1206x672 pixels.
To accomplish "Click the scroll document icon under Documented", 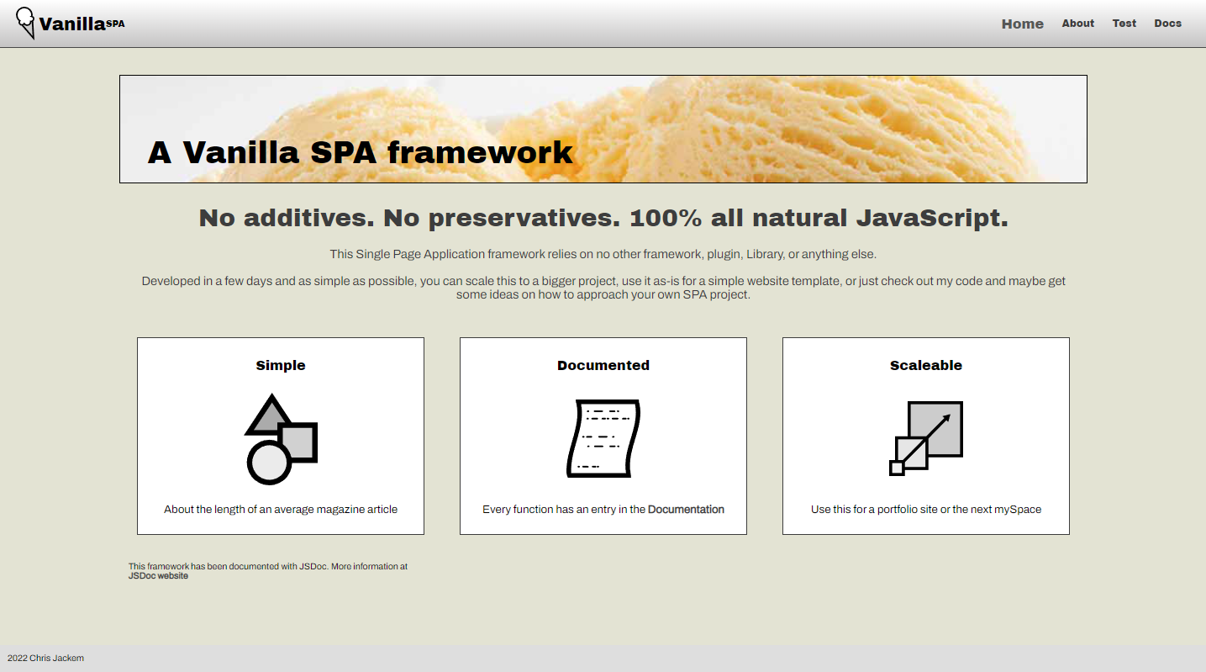I will point(603,437).
